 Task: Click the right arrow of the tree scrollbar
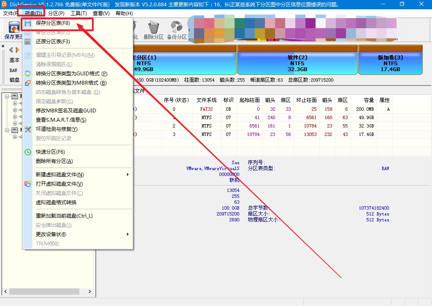(89, 291)
